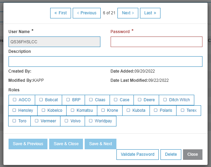Select the User Name field

coord(54,42)
